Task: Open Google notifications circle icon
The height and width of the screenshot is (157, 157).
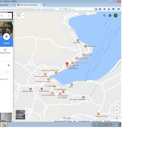Action: pyautogui.click(x=110, y=15)
